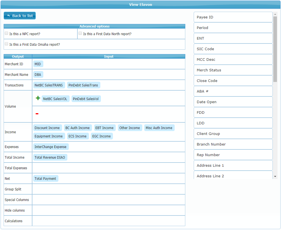Click the View Elavon title bar text

[141, 5]
